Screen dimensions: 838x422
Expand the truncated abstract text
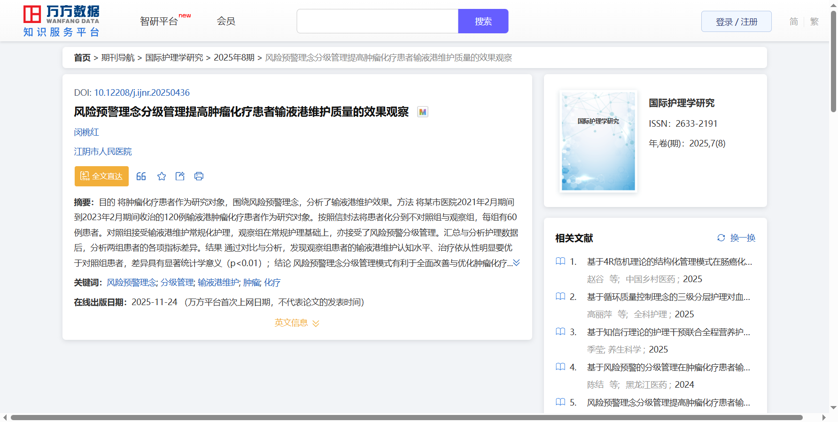(x=516, y=263)
